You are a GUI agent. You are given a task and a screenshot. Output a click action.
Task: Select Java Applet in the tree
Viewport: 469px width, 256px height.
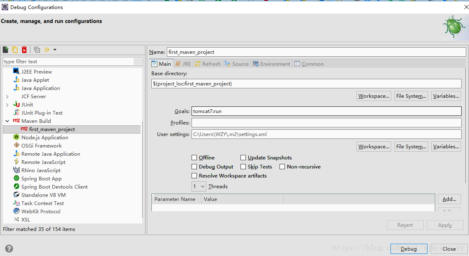click(x=35, y=80)
